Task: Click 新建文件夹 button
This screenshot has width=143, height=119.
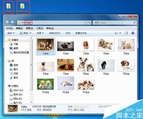Action: pyautogui.click(x=81, y=33)
